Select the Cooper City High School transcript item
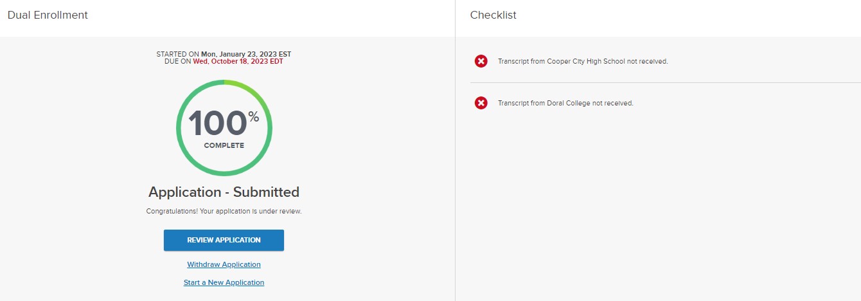The image size is (861, 301). [583, 62]
